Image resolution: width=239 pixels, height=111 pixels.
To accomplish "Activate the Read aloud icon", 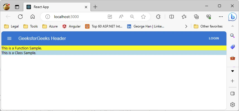I will click(121, 17).
